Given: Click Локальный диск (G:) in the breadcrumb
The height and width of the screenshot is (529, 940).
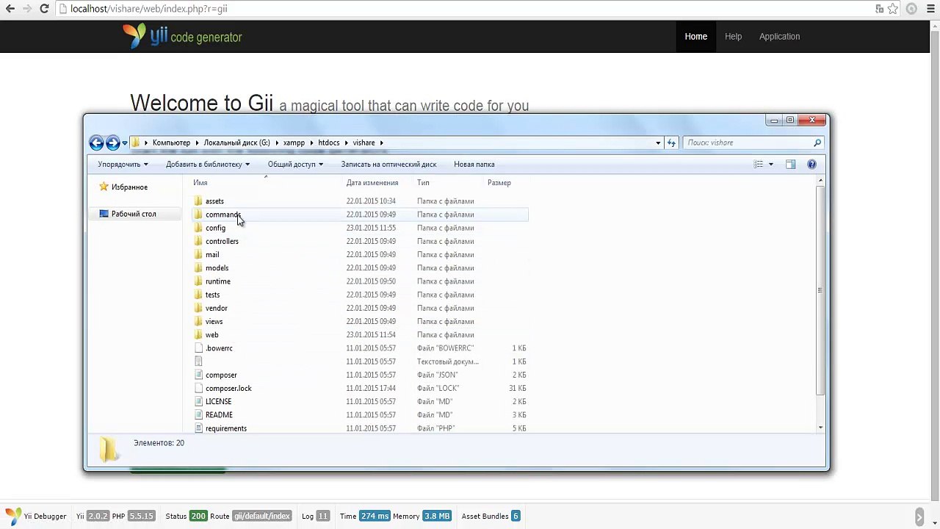Looking at the screenshot, I should (236, 143).
